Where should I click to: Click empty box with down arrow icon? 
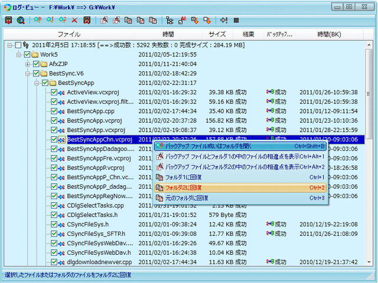[x=207, y=20]
